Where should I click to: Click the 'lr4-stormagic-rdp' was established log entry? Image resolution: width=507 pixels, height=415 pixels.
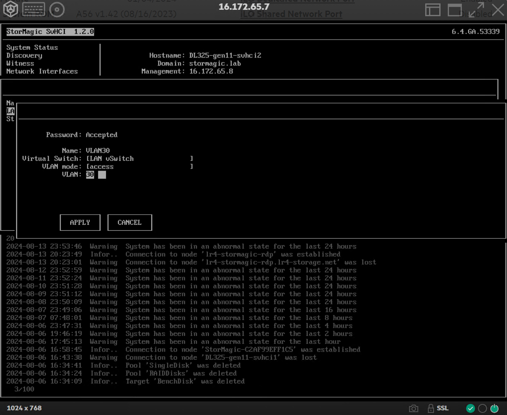click(173, 255)
